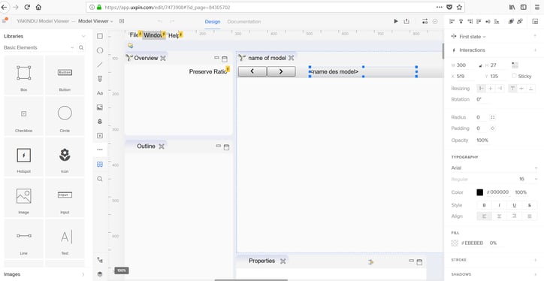
Task: Collapse the Libraries panel chevron
Action: click(83, 36)
